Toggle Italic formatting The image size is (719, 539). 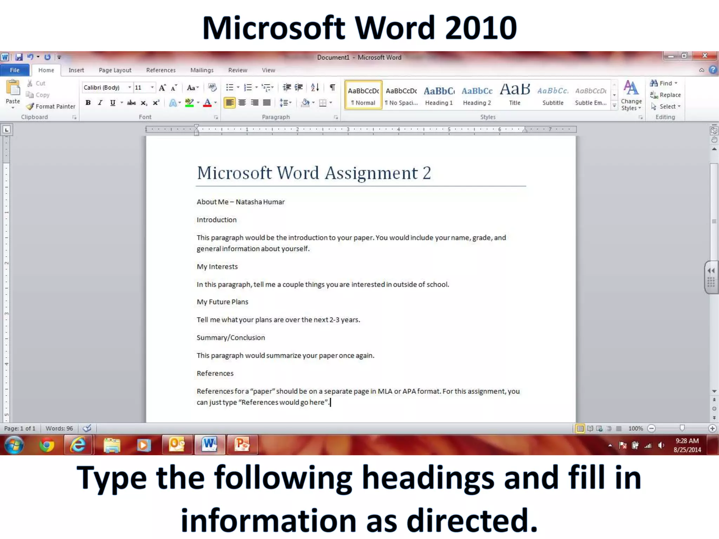[100, 103]
